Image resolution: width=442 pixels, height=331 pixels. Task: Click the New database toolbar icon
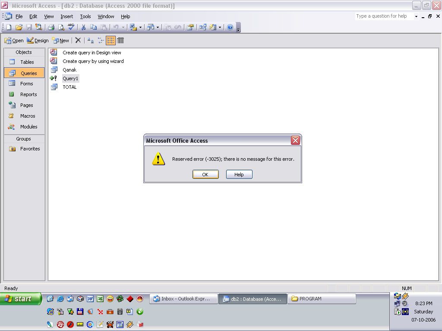click(x=9, y=27)
